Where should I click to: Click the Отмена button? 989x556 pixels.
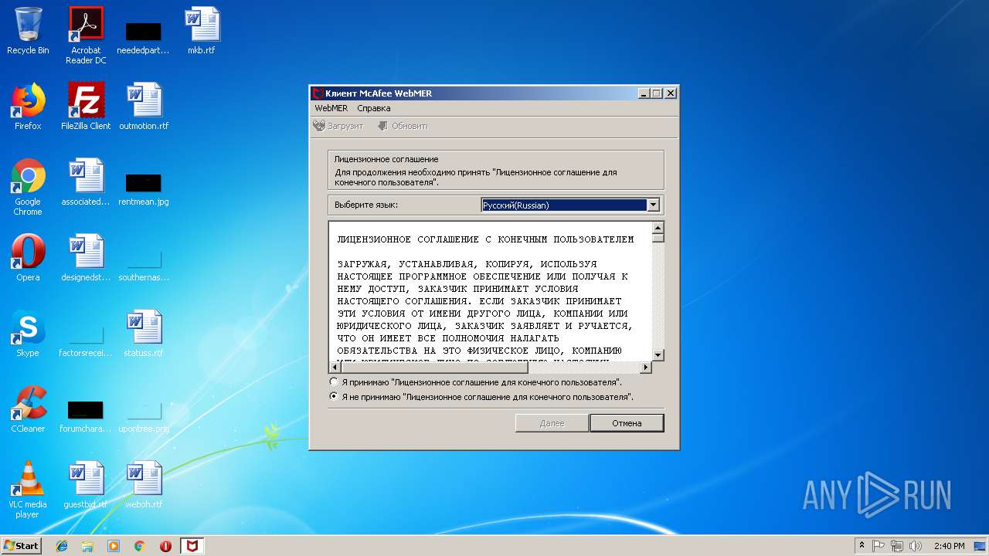click(627, 423)
